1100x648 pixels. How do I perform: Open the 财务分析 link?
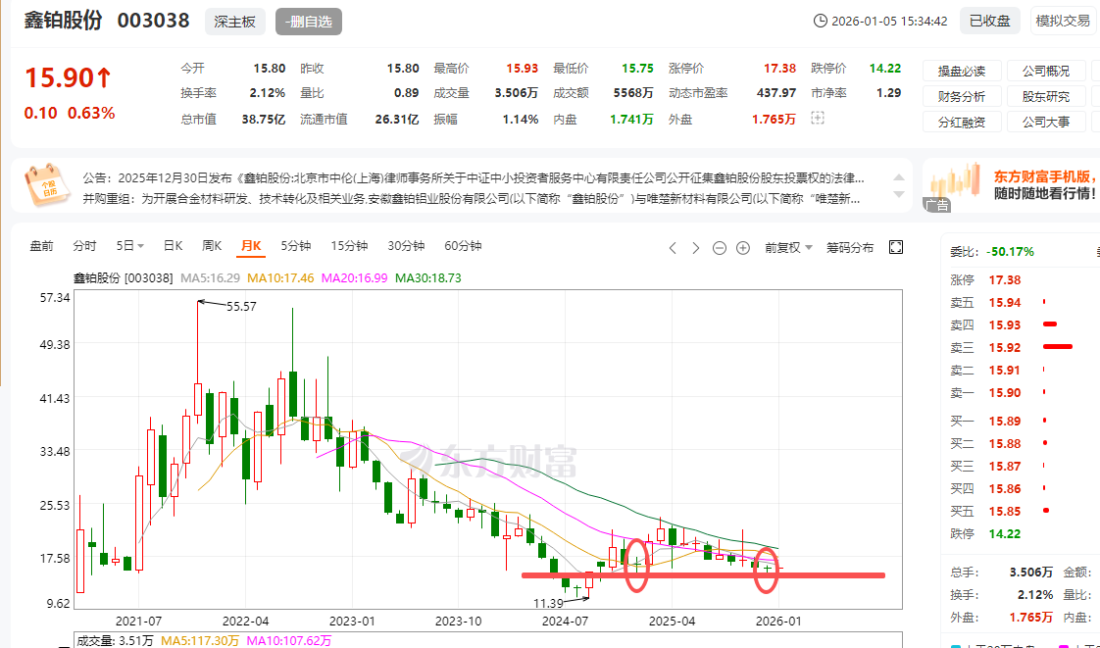click(962, 96)
